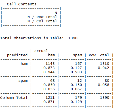Click the 'actual' column group header
Screen dimensions: 118x109
click(41, 51)
